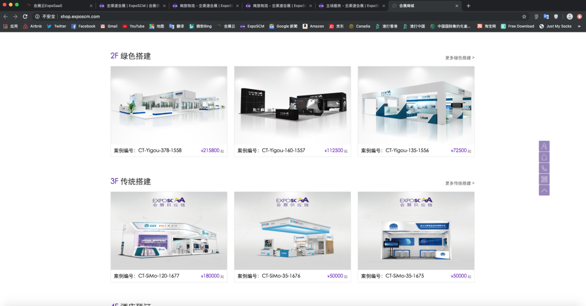Viewport: 586px width, 306px height.
Task: Open the Gmail bookmark
Action: (109, 26)
